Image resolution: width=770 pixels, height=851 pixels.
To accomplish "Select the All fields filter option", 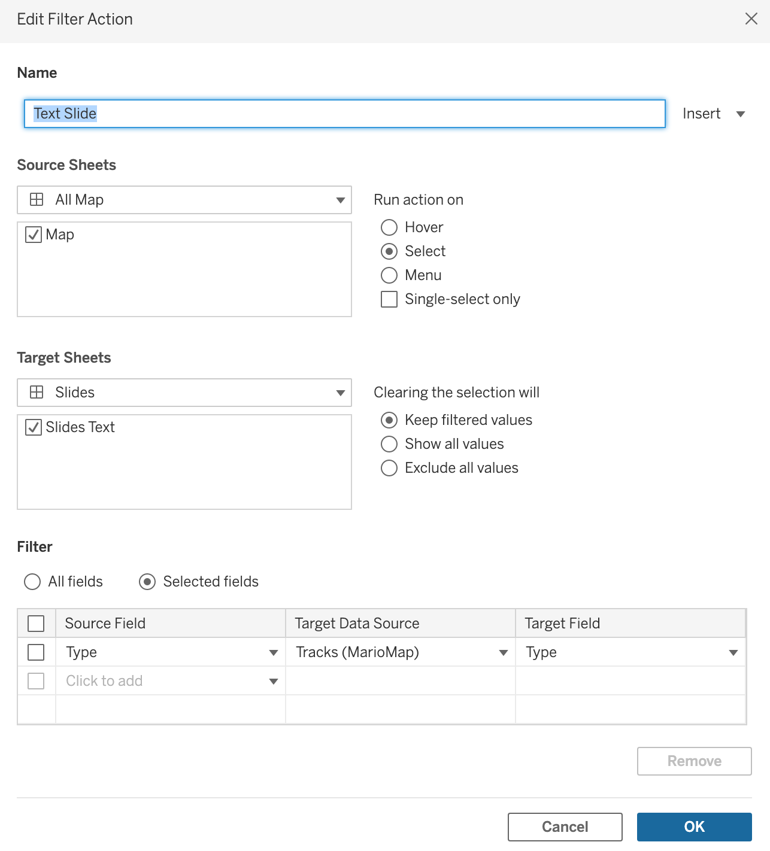I will [32, 582].
